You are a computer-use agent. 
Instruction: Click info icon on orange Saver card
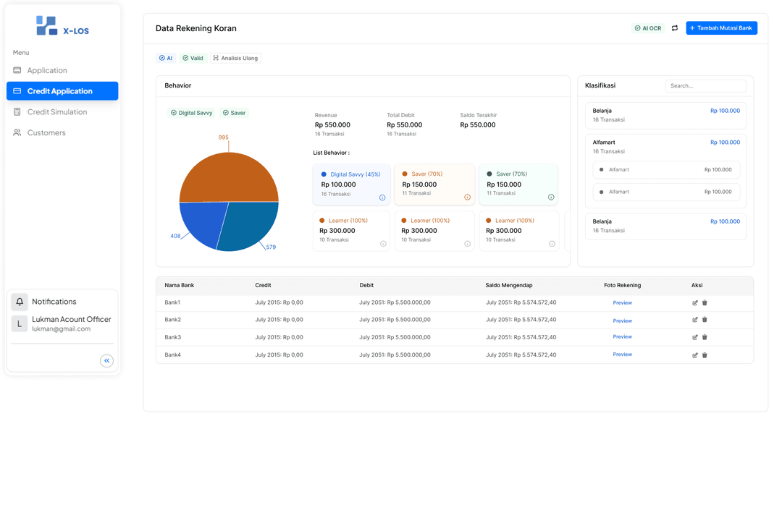point(467,198)
